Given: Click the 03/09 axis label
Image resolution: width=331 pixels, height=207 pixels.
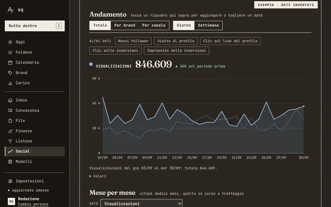Looking at the screenshot, I should (x=103, y=158).
